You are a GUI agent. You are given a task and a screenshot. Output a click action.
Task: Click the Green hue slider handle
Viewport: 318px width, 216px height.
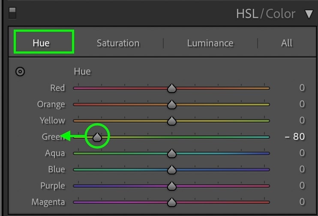pos(97,137)
